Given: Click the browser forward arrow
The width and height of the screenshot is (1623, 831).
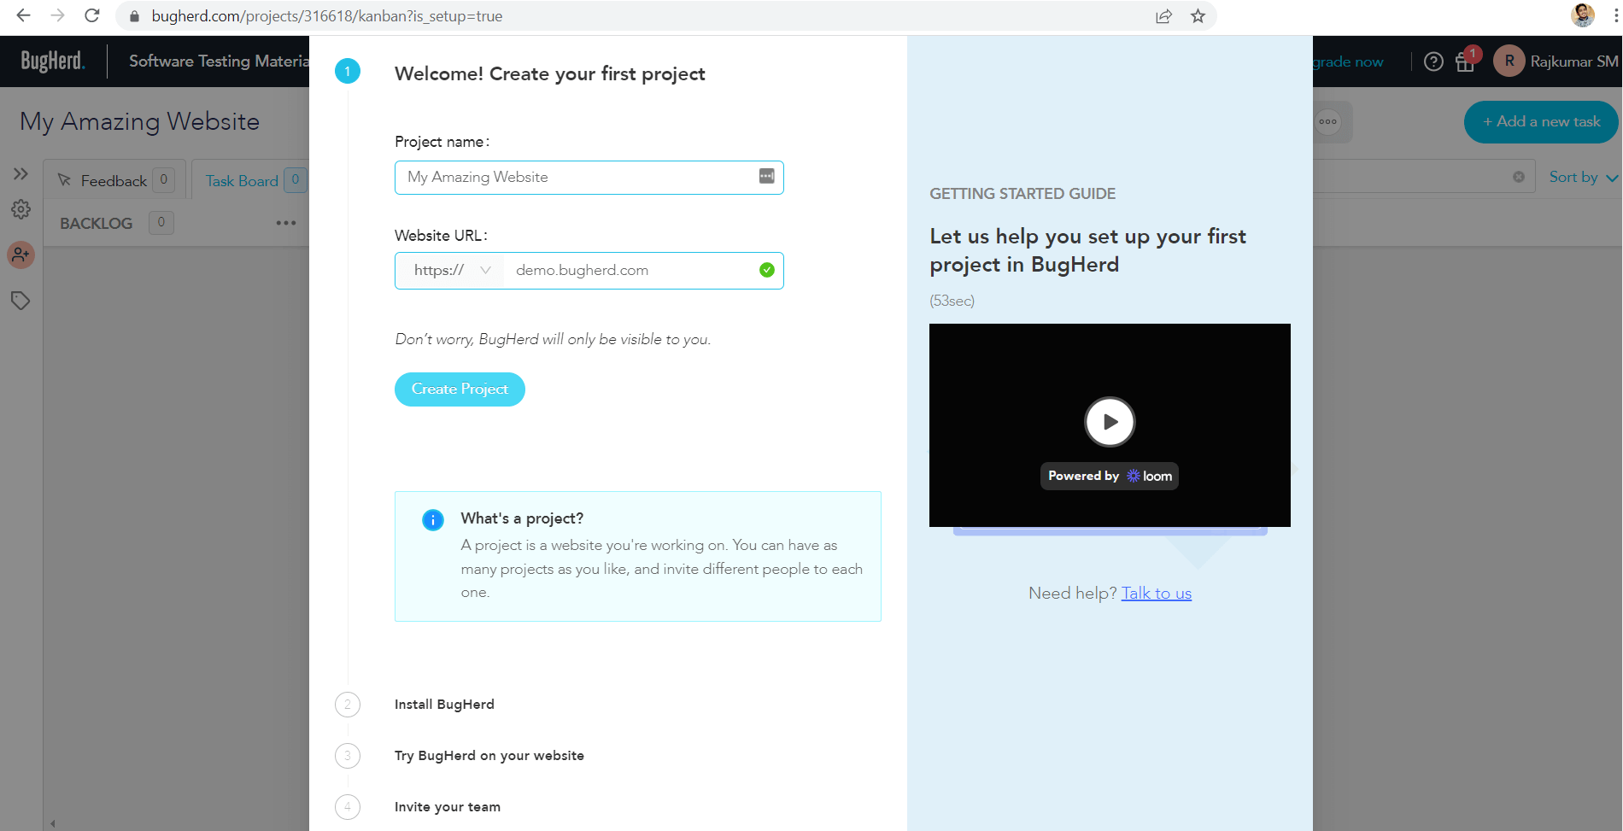Looking at the screenshot, I should (x=57, y=15).
